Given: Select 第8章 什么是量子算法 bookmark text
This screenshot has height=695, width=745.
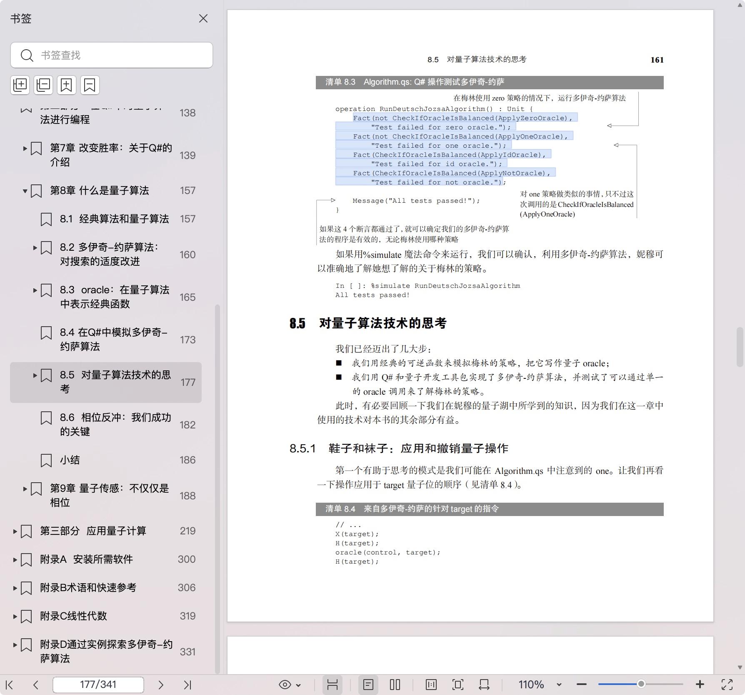Looking at the screenshot, I should click(99, 191).
